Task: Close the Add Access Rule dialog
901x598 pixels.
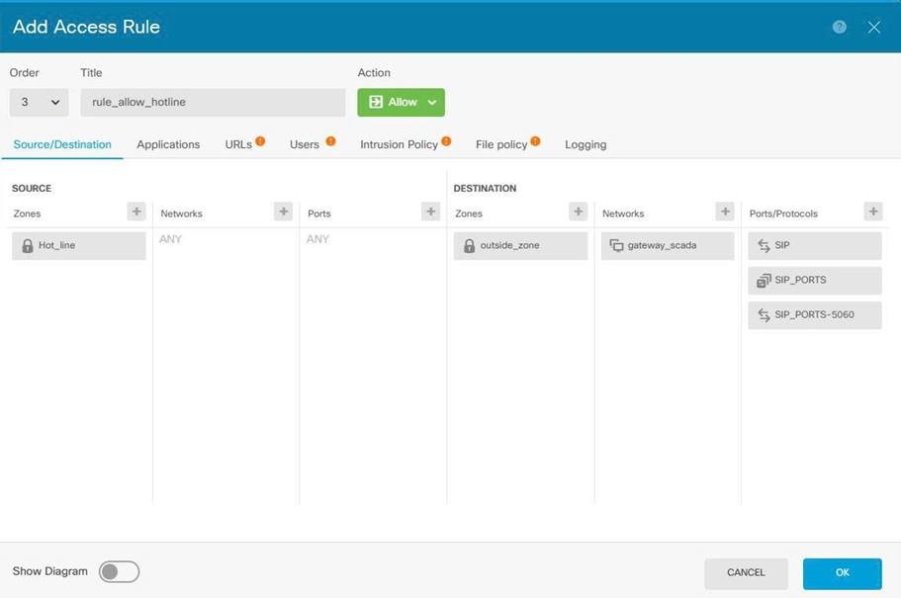Action: coord(873,27)
